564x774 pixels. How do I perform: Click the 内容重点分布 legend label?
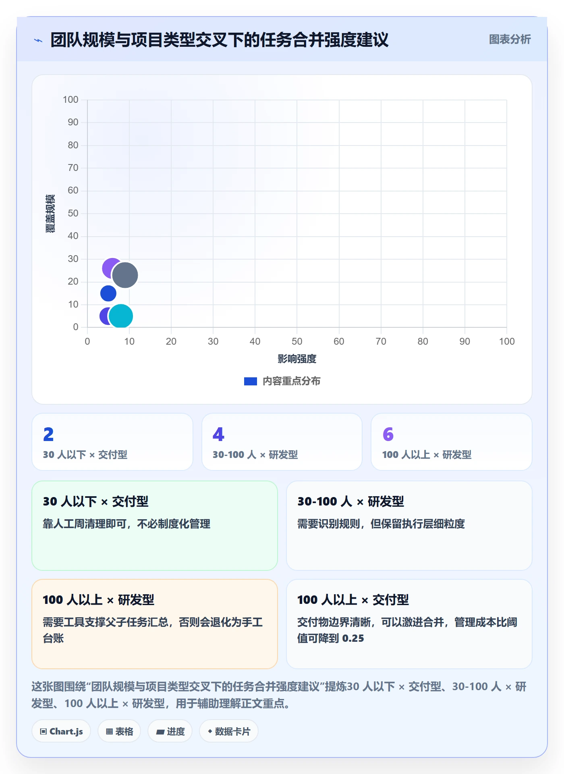[291, 381]
